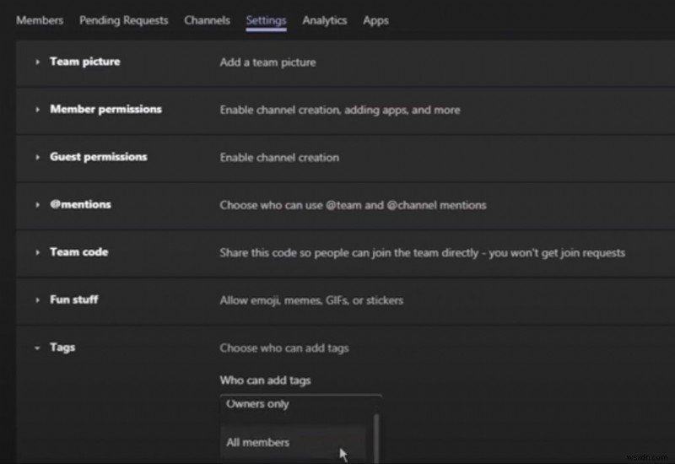Image resolution: width=675 pixels, height=464 pixels.
Task: Click the Team code heading
Action: tap(78, 251)
